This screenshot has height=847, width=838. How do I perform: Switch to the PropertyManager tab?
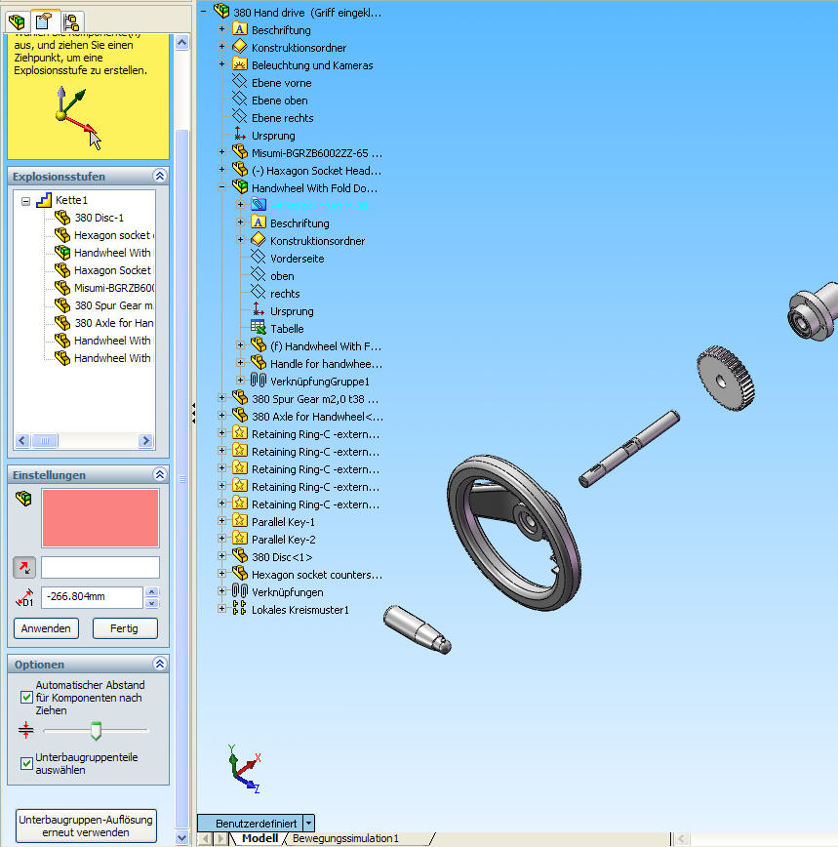pyautogui.click(x=44, y=21)
